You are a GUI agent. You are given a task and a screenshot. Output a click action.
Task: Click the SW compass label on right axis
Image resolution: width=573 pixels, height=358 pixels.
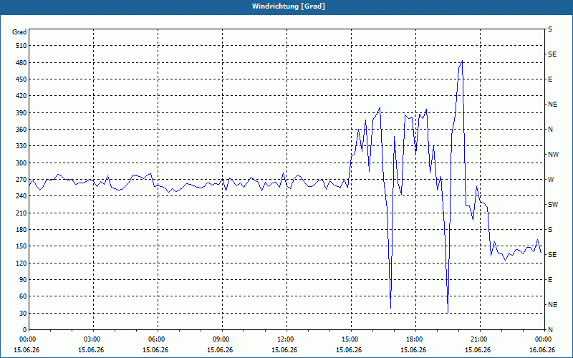(553, 205)
